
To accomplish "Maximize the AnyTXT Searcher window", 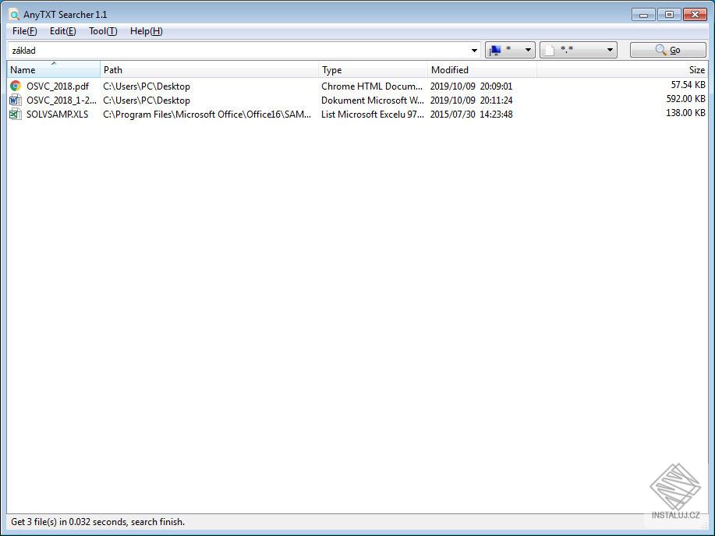I will click(x=669, y=15).
